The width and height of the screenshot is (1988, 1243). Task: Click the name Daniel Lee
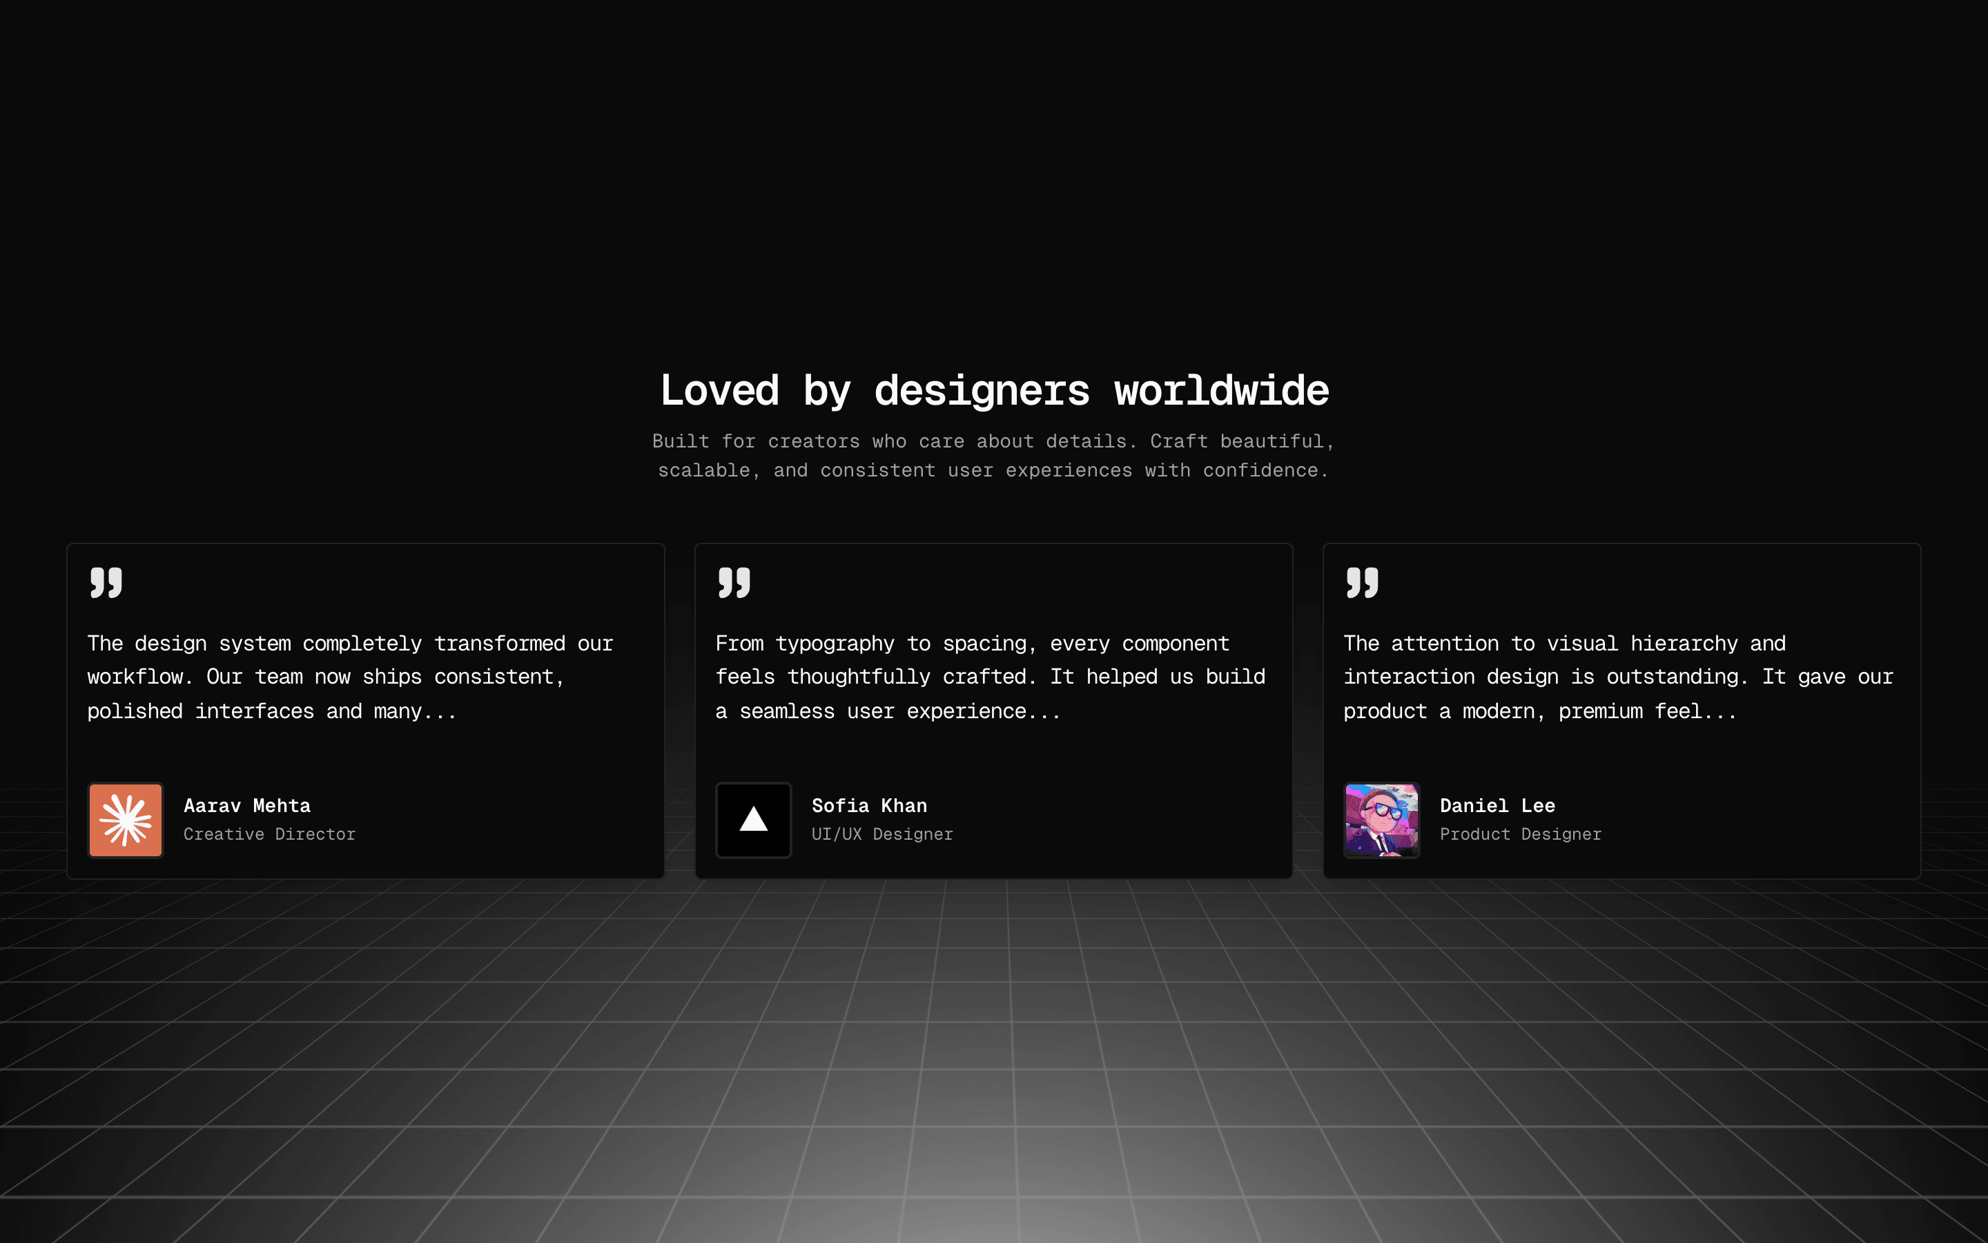tap(1497, 806)
